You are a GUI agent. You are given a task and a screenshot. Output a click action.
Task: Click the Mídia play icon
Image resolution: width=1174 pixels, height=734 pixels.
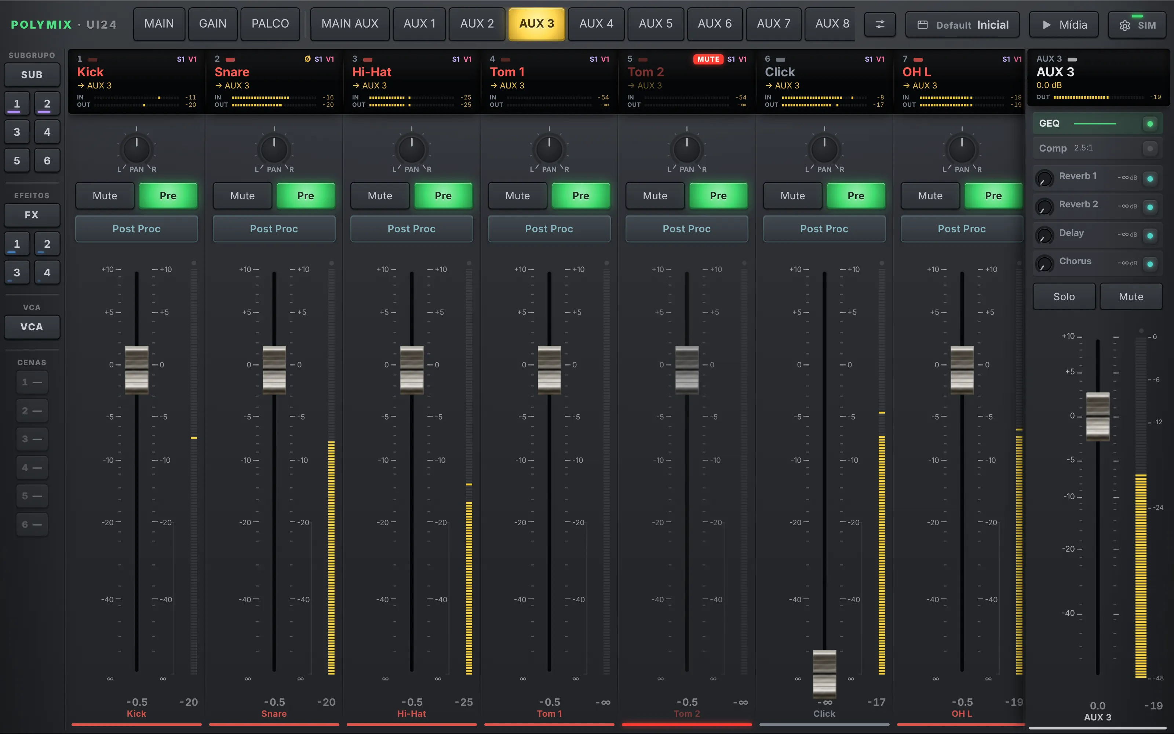click(x=1046, y=25)
